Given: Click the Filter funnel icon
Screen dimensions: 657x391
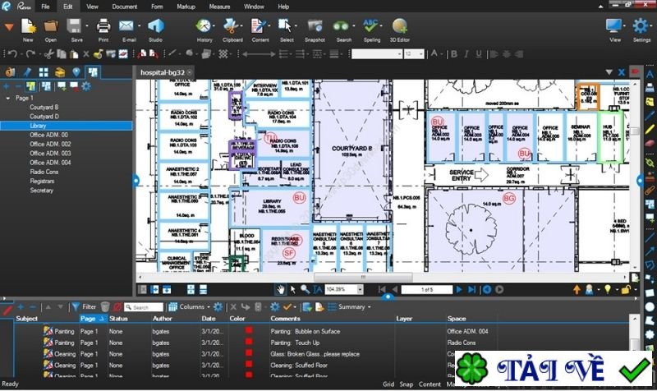Looking at the screenshot, I should click(x=76, y=306).
